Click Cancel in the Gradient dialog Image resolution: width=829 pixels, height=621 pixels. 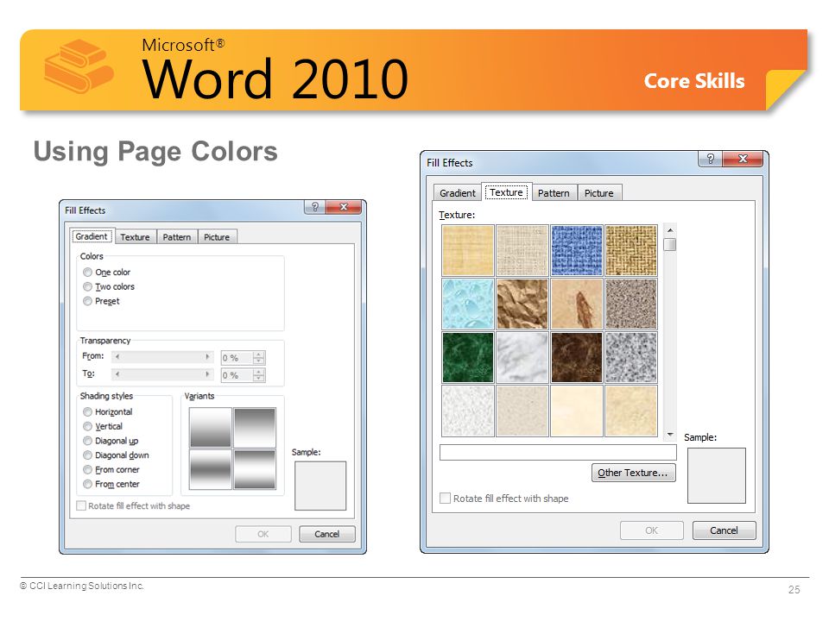[326, 534]
